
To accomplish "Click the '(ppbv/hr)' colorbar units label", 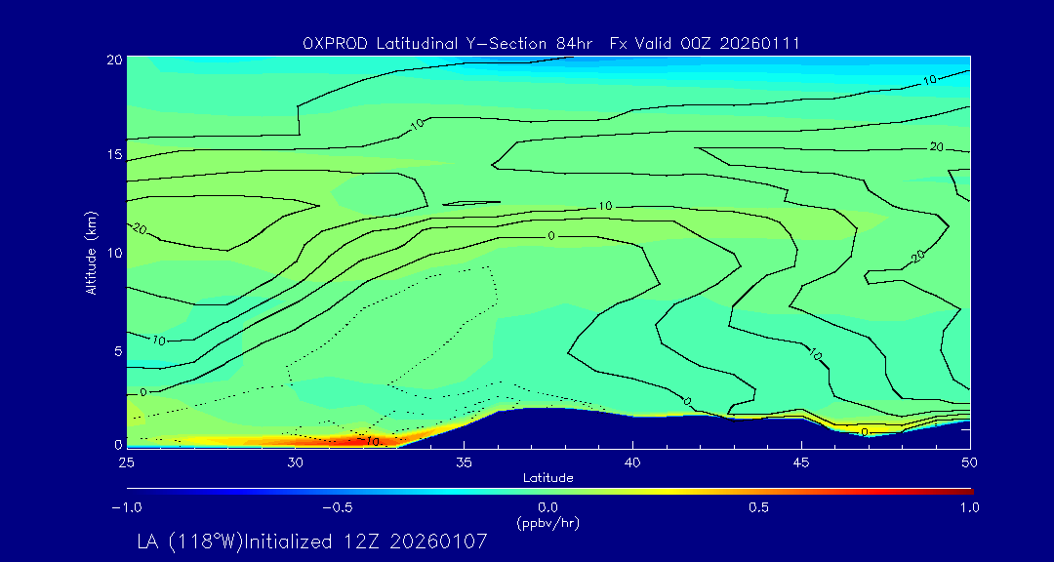I will (547, 522).
